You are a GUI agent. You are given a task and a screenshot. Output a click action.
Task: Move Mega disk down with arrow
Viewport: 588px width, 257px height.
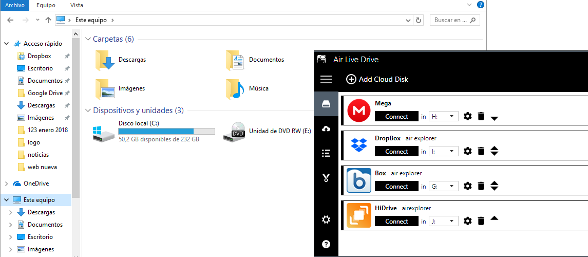[494, 119]
